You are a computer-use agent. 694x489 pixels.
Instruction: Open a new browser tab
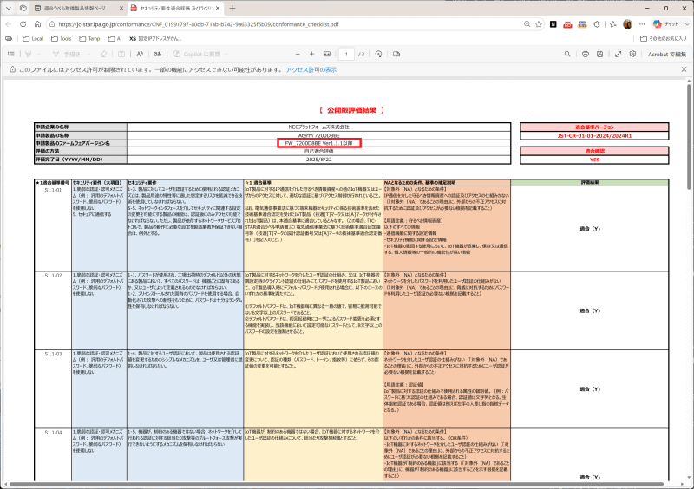point(232,9)
